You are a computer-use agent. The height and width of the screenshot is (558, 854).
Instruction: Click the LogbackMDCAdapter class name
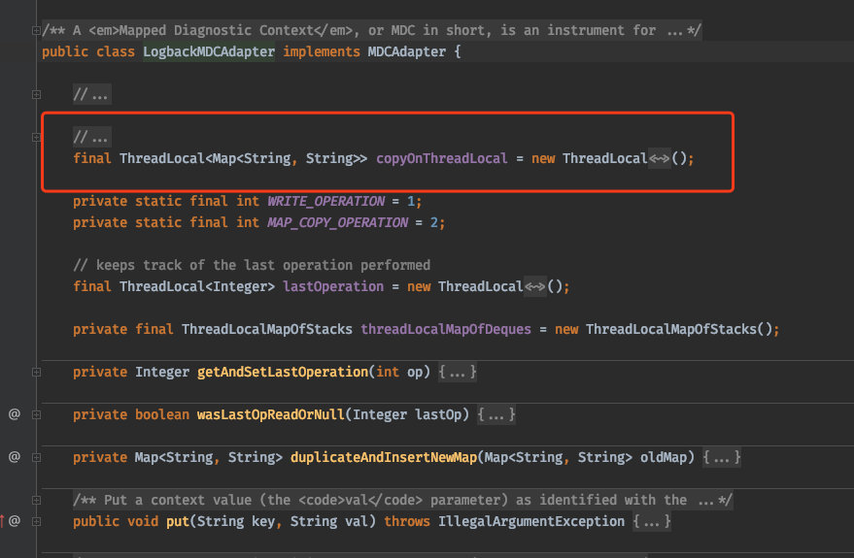[209, 52]
